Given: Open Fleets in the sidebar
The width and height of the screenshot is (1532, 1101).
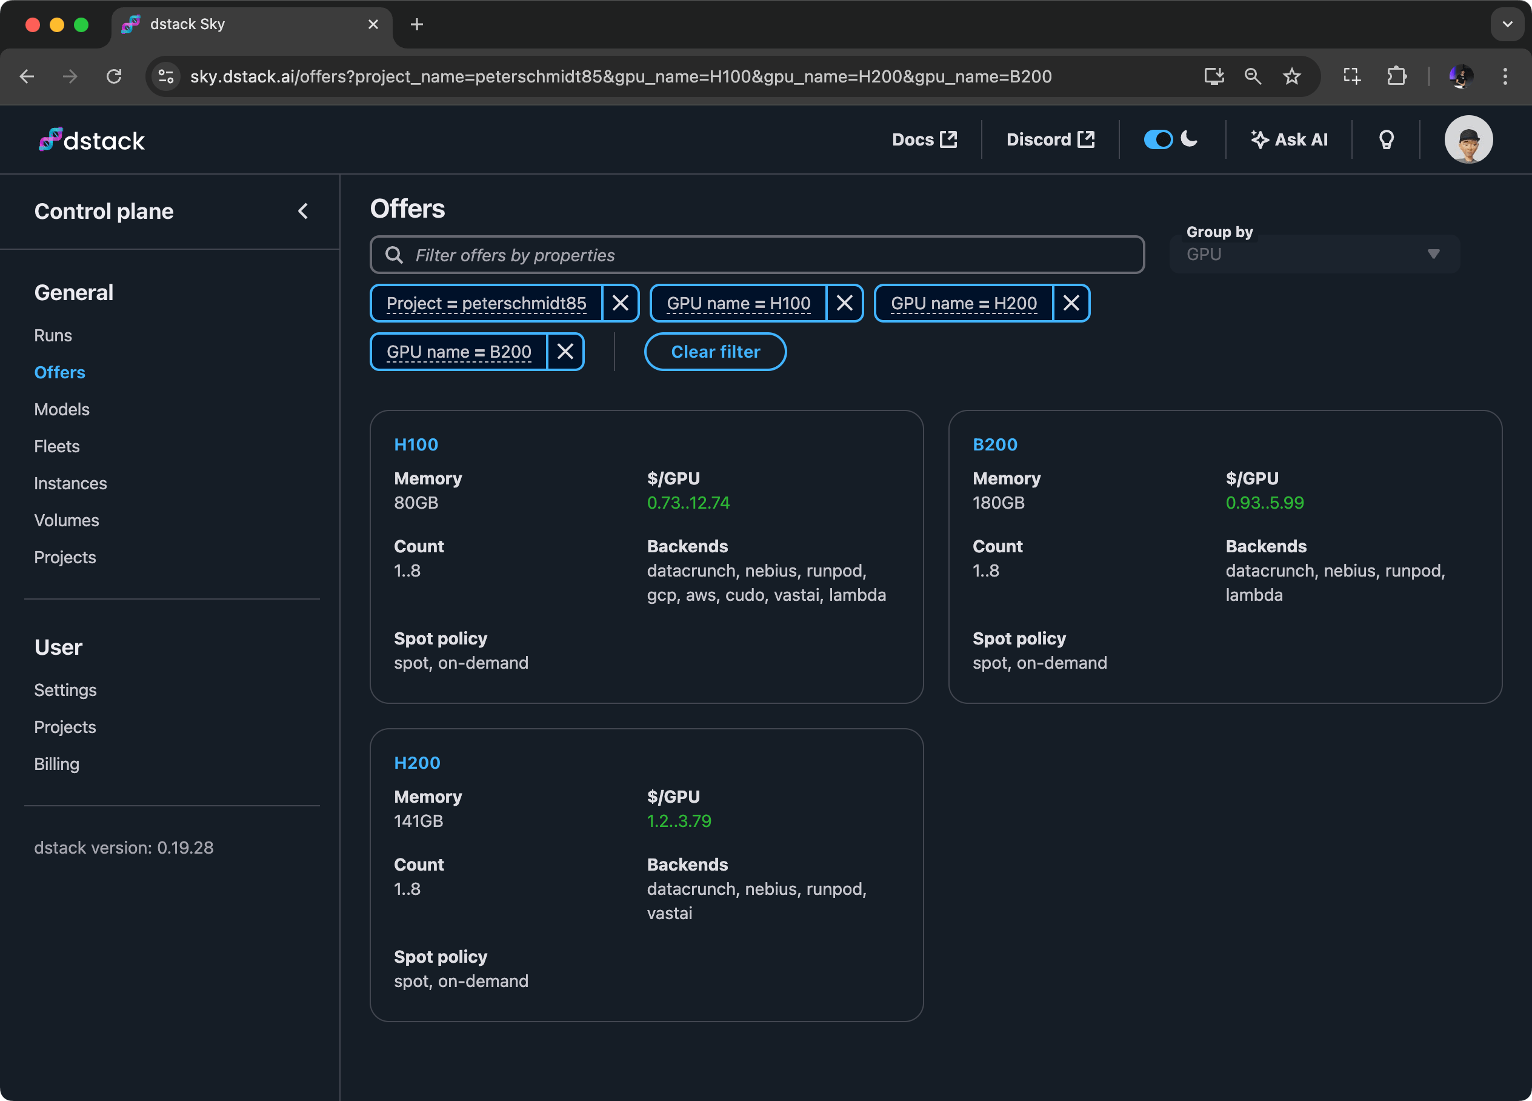Looking at the screenshot, I should (x=57, y=447).
